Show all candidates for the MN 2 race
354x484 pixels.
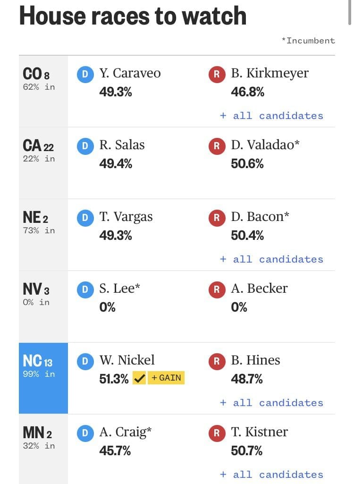tap(271, 475)
